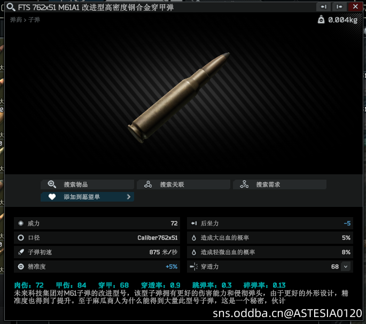Click the 威力 damage icon
This screenshot has height=324, width=366.
[x=21, y=223]
